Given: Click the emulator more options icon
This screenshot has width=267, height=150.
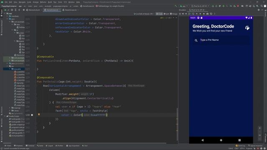Looking at the screenshot, I should (215, 14).
